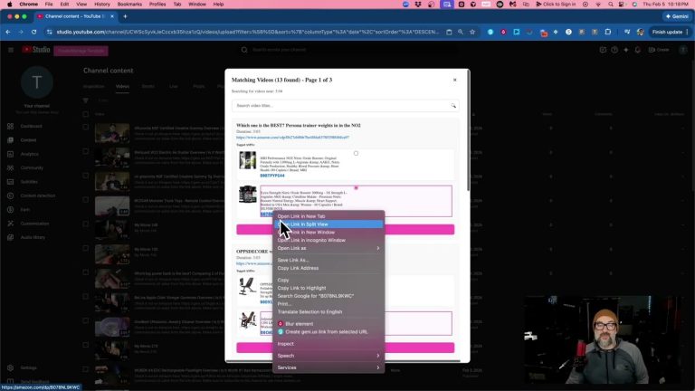Bookmark this page with the star icon
The height and width of the screenshot is (391, 695).
(x=472, y=32)
